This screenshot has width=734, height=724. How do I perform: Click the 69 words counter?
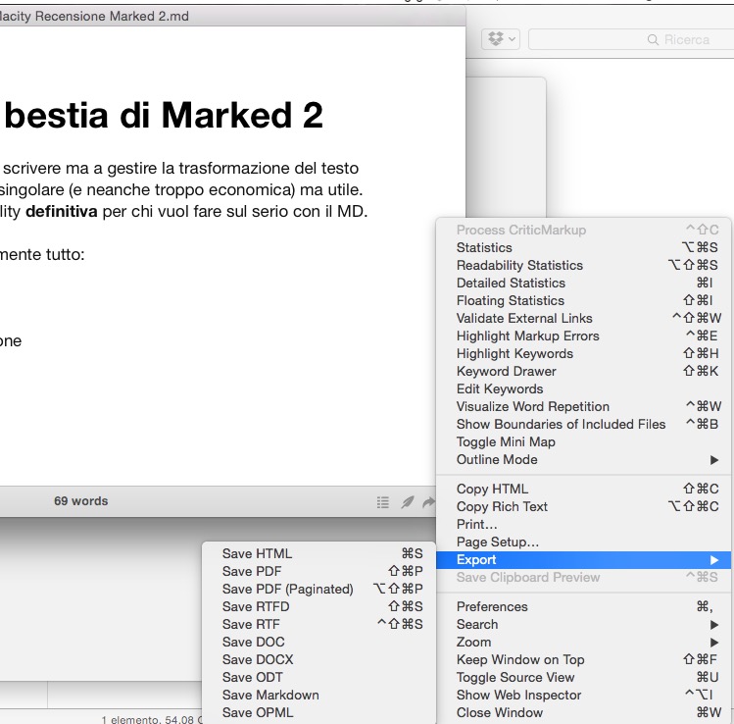click(81, 501)
